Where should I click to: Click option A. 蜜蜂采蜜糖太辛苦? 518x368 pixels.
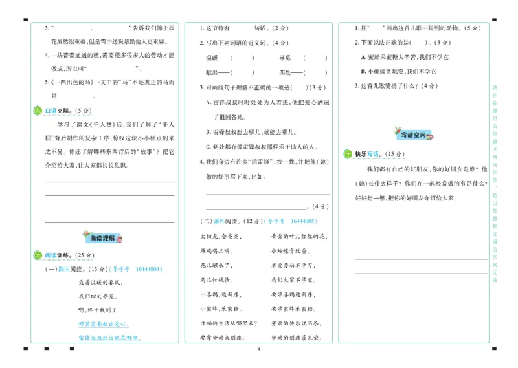(405, 57)
